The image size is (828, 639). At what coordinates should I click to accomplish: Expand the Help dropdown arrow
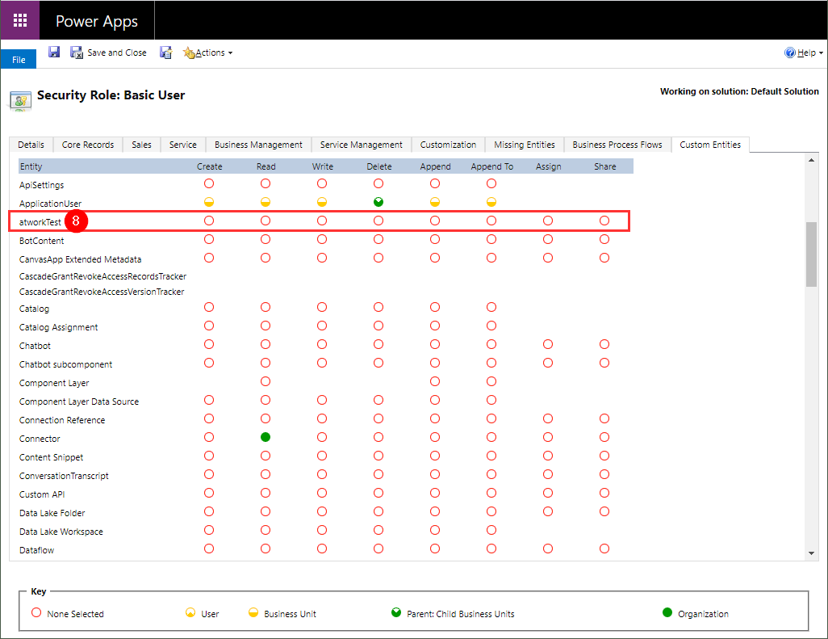coord(821,53)
